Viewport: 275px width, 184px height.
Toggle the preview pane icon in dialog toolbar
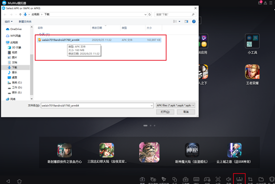point(186,22)
